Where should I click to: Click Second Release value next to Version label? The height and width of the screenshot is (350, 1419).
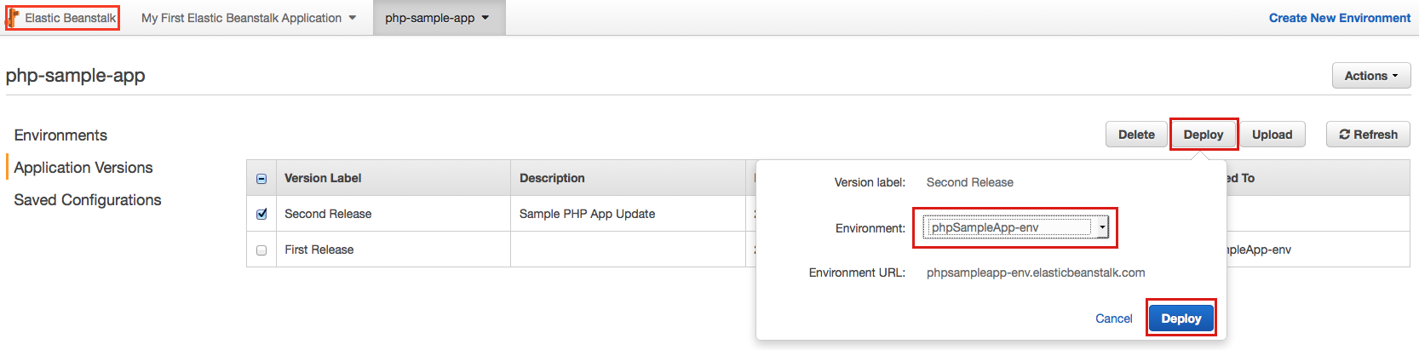pos(970,182)
